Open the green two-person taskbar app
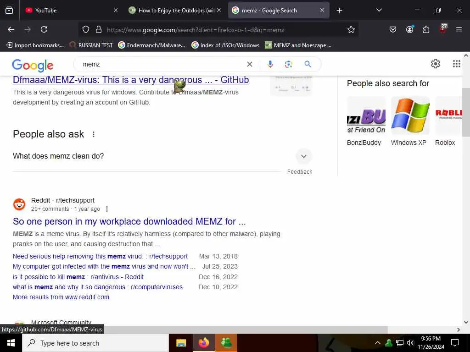Image resolution: width=470 pixels, height=352 pixels. [226, 343]
